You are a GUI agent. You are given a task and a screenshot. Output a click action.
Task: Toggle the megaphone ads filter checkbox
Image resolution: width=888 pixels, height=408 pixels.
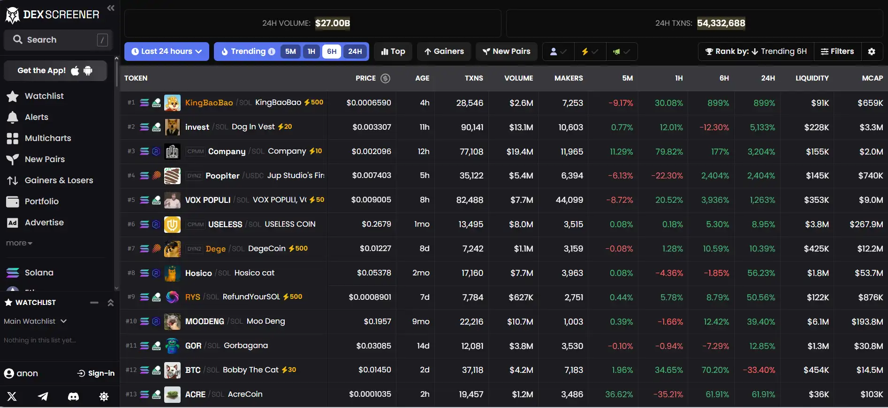tap(621, 52)
